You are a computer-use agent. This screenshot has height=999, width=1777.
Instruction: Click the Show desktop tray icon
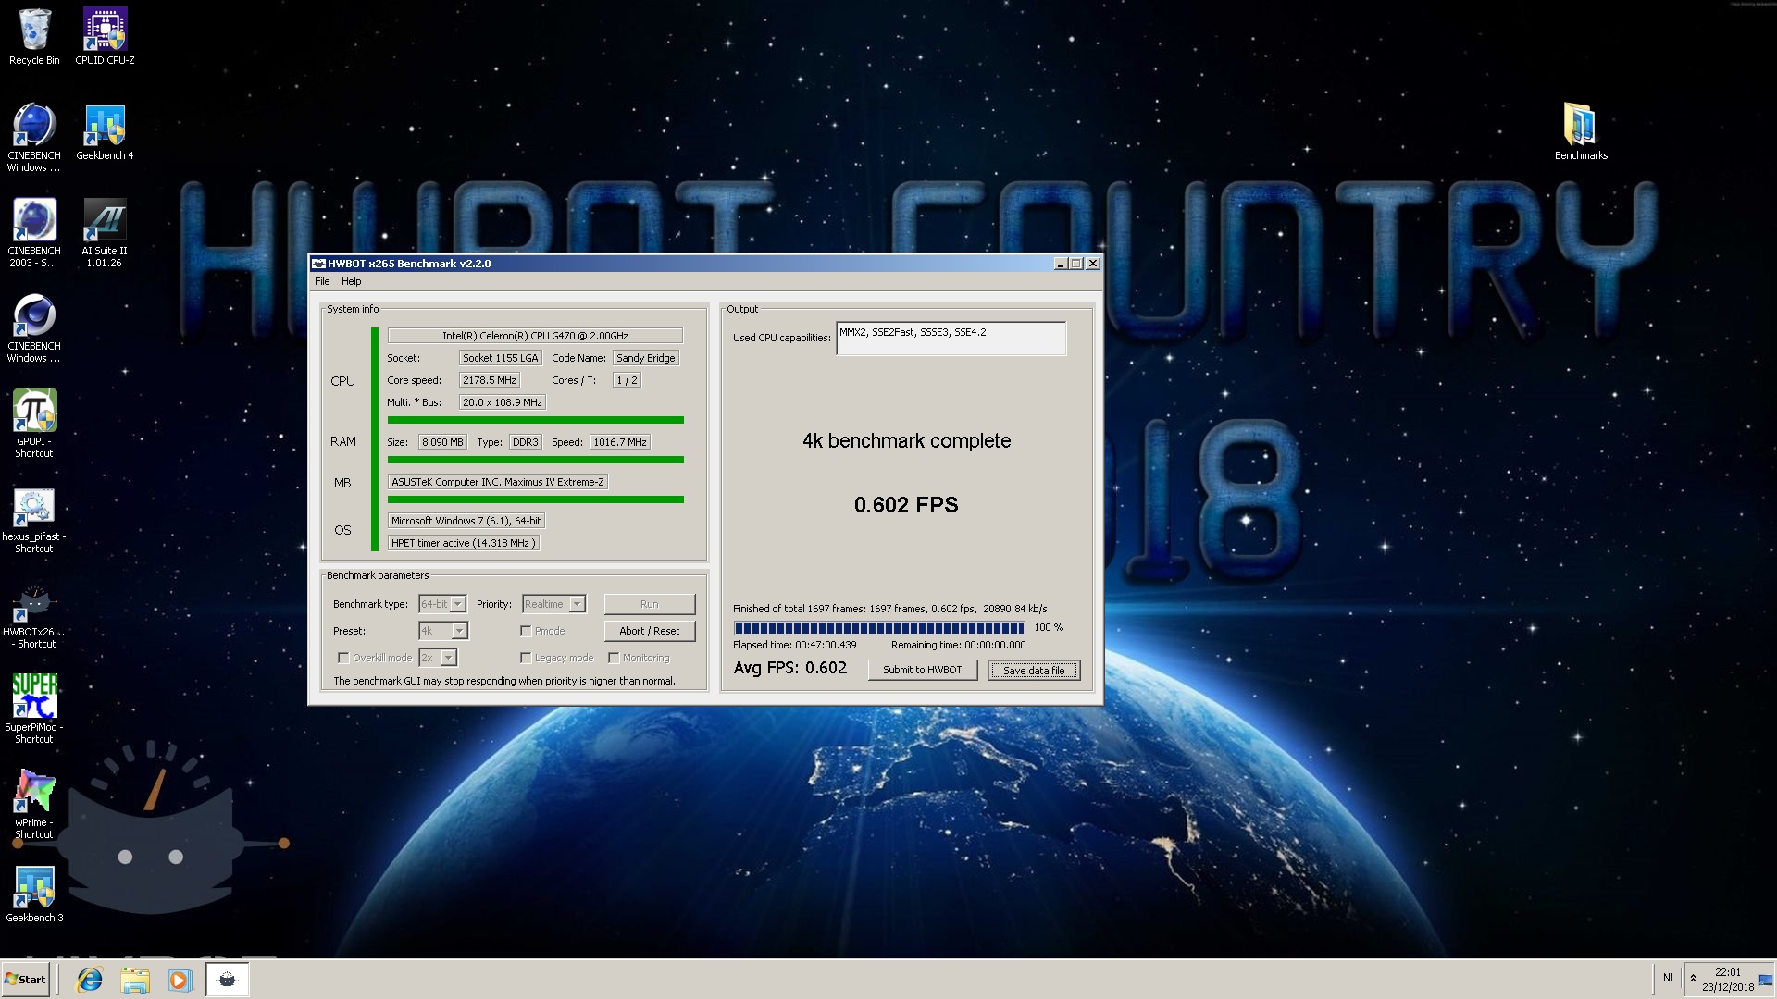(x=1766, y=980)
